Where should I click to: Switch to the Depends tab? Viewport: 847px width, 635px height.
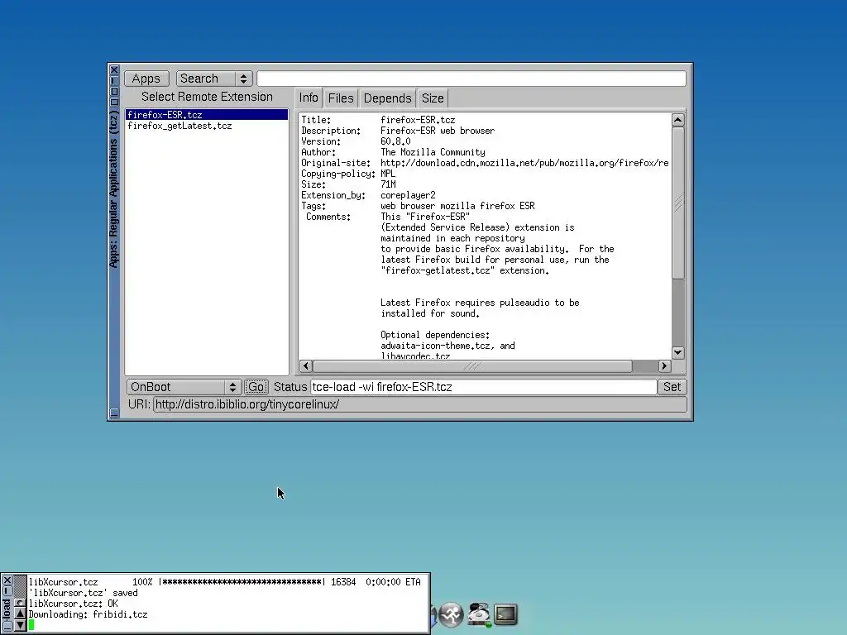tap(387, 98)
